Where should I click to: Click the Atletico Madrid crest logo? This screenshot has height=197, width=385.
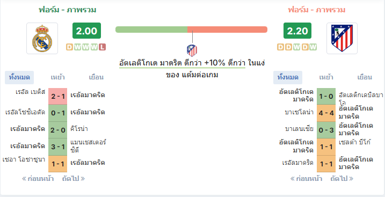point(342,38)
